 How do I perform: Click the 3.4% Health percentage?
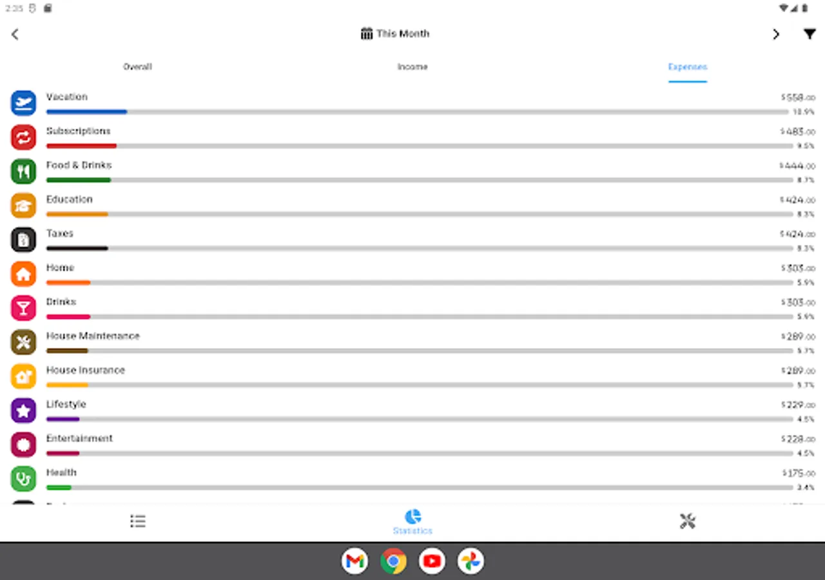[806, 488]
